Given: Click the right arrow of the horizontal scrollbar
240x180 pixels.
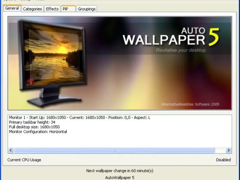Looking at the screenshot, I should (x=229, y=150).
